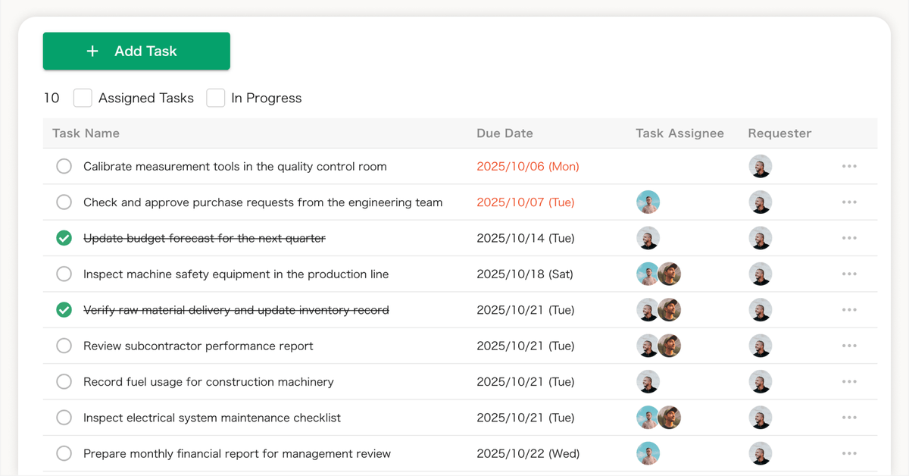Open more options for the monthly financial report task
The width and height of the screenshot is (909, 476).
click(x=849, y=453)
